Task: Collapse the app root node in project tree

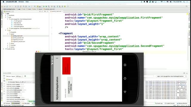Action: coord(4,14)
